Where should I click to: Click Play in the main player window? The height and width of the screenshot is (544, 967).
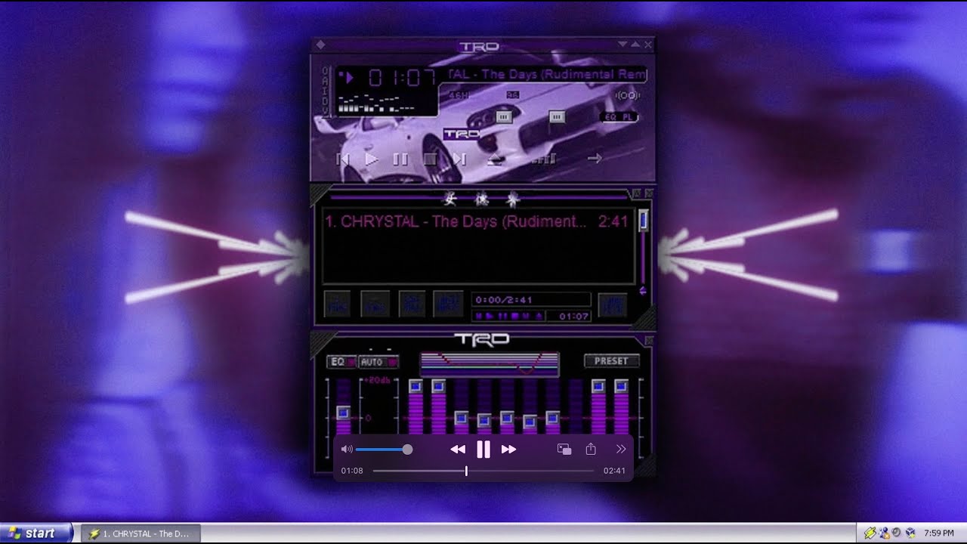371,159
